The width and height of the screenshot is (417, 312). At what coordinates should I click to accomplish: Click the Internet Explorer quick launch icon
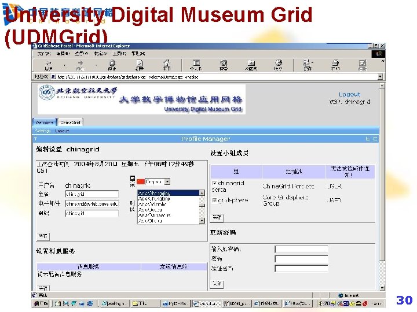[x=90, y=303]
